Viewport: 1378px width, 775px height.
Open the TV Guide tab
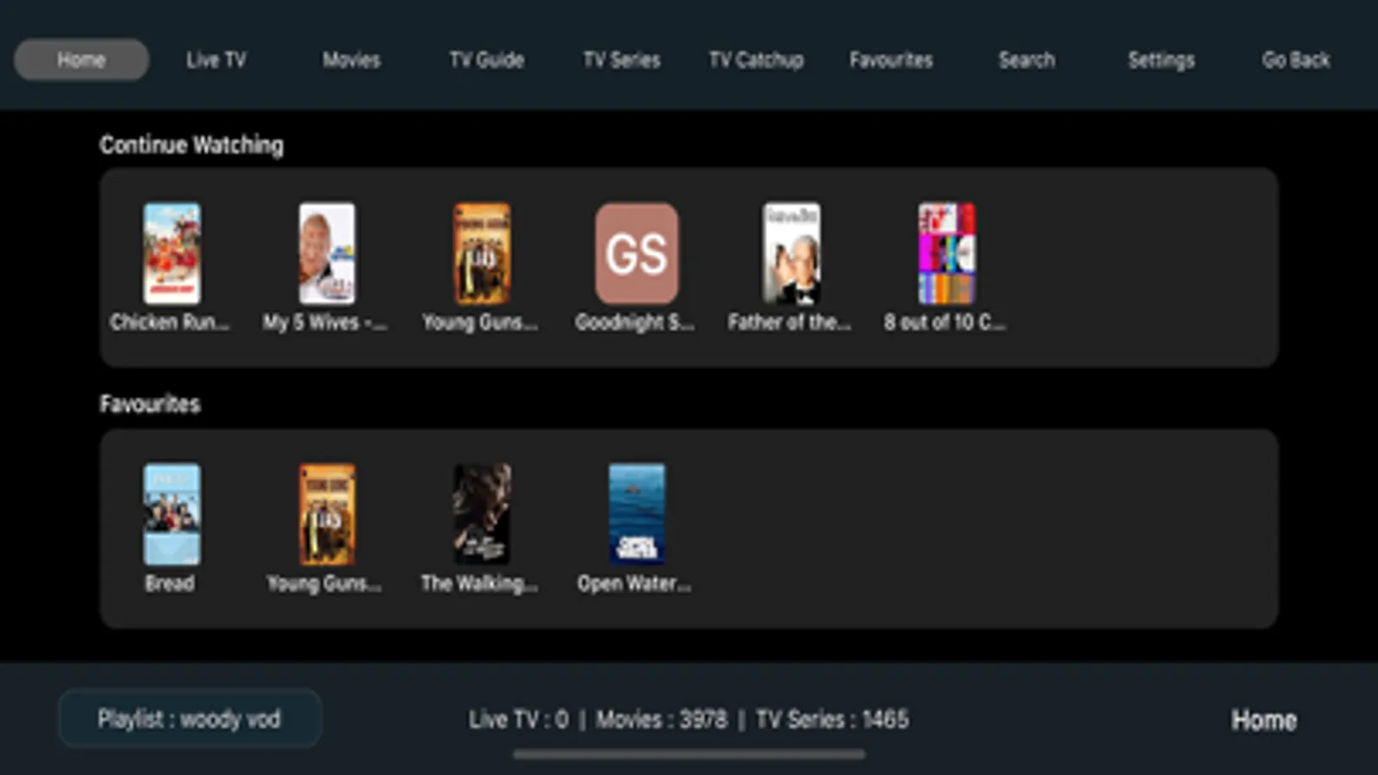click(x=487, y=59)
